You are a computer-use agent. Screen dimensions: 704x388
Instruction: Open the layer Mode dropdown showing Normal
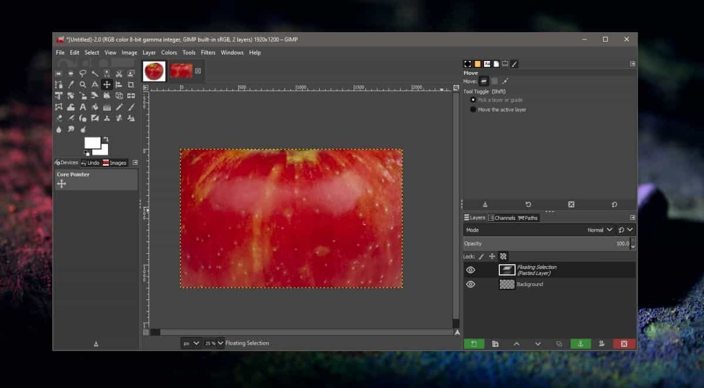pos(600,230)
